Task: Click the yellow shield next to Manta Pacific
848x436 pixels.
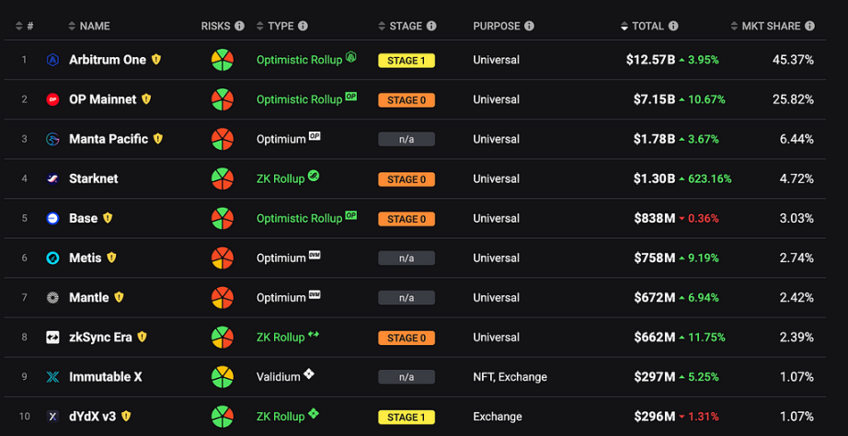Action: 158,139
